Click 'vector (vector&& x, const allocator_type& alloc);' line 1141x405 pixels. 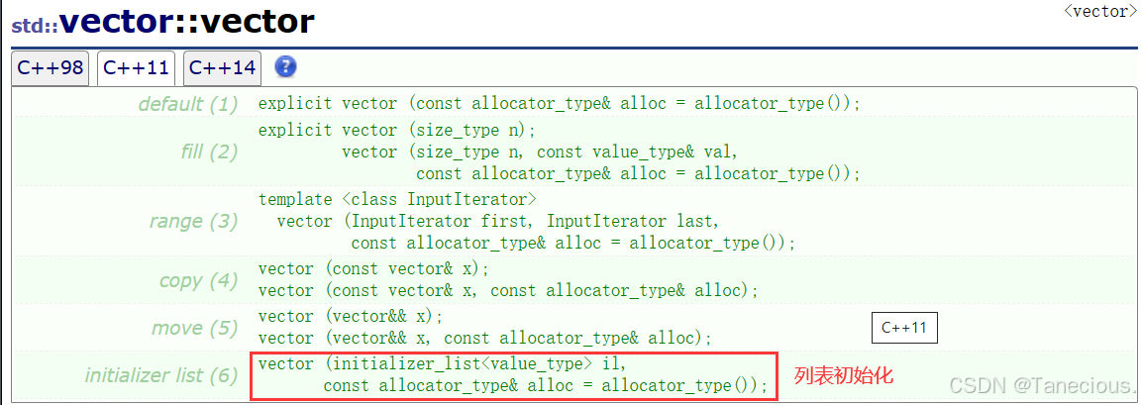tap(484, 339)
